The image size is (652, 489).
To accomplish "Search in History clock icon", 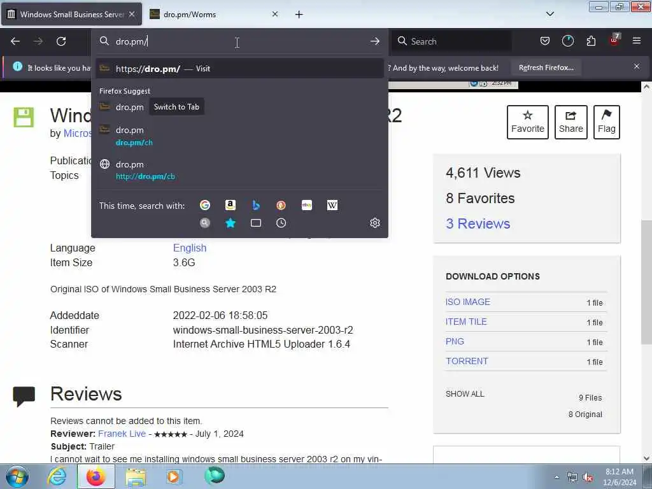I will 281,223.
